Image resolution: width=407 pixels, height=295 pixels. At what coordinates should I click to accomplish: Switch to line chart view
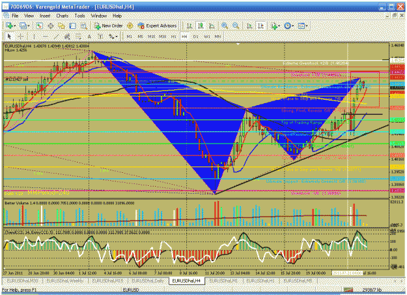pyautogui.click(x=212, y=25)
